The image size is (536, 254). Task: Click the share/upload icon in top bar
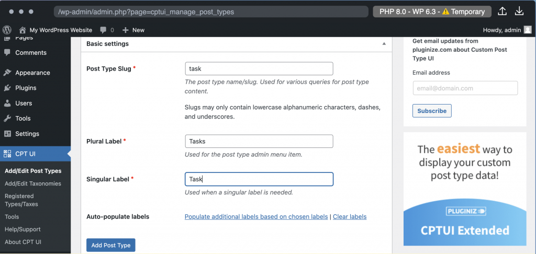tap(502, 11)
